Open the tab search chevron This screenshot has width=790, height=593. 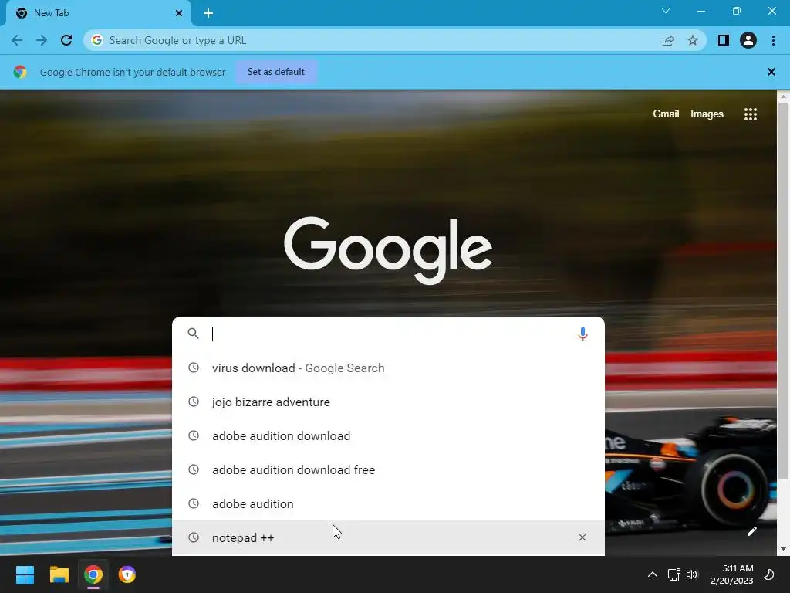666,11
